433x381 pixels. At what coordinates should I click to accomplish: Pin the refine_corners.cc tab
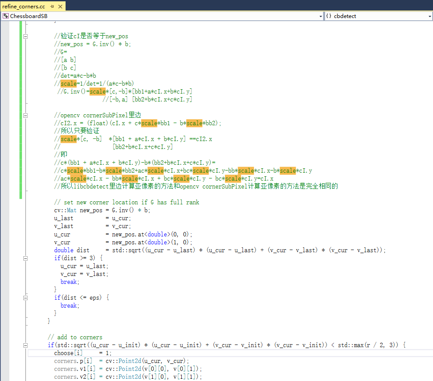(52, 6)
